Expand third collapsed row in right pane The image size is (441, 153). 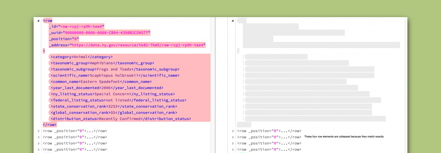[x=233, y=144]
